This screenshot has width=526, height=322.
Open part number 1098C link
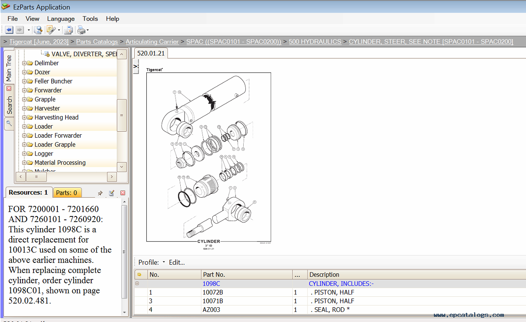tap(211, 284)
